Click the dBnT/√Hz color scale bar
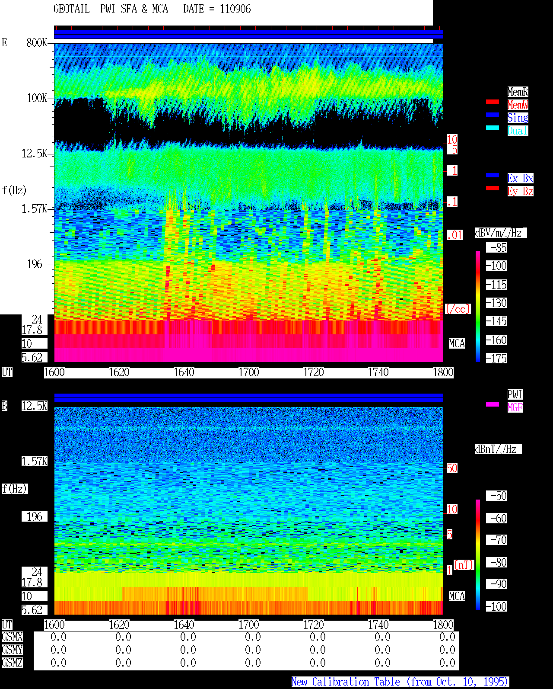The width and height of the screenshot is (553, 689). (x=478, y=555)
